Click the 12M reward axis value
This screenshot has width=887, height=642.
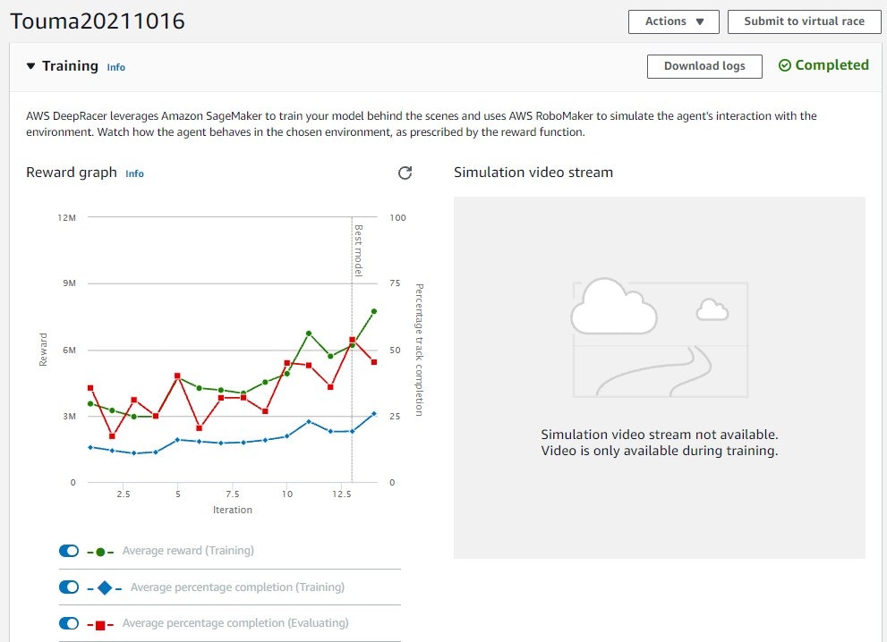(67, 217)
